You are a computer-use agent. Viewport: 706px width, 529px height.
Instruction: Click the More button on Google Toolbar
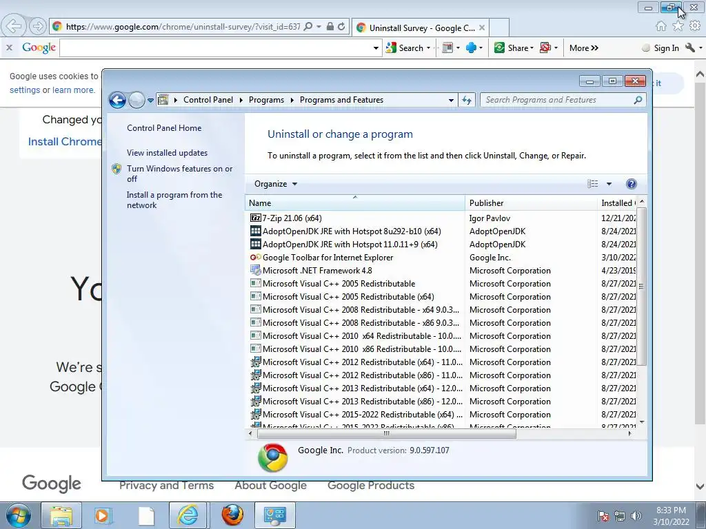point(583,48)
